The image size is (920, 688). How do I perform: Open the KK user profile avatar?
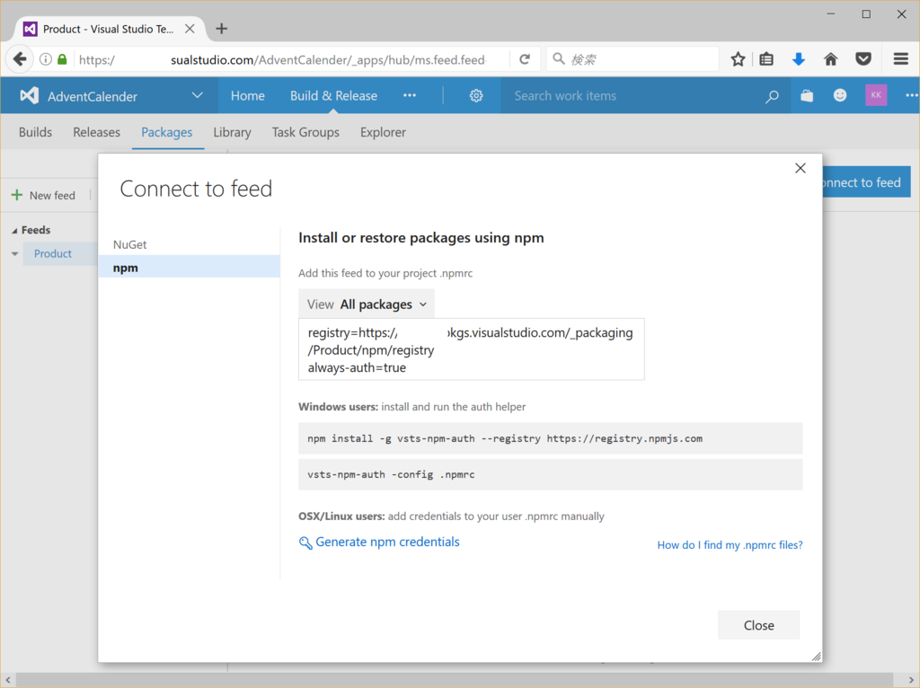coord(876,95)
